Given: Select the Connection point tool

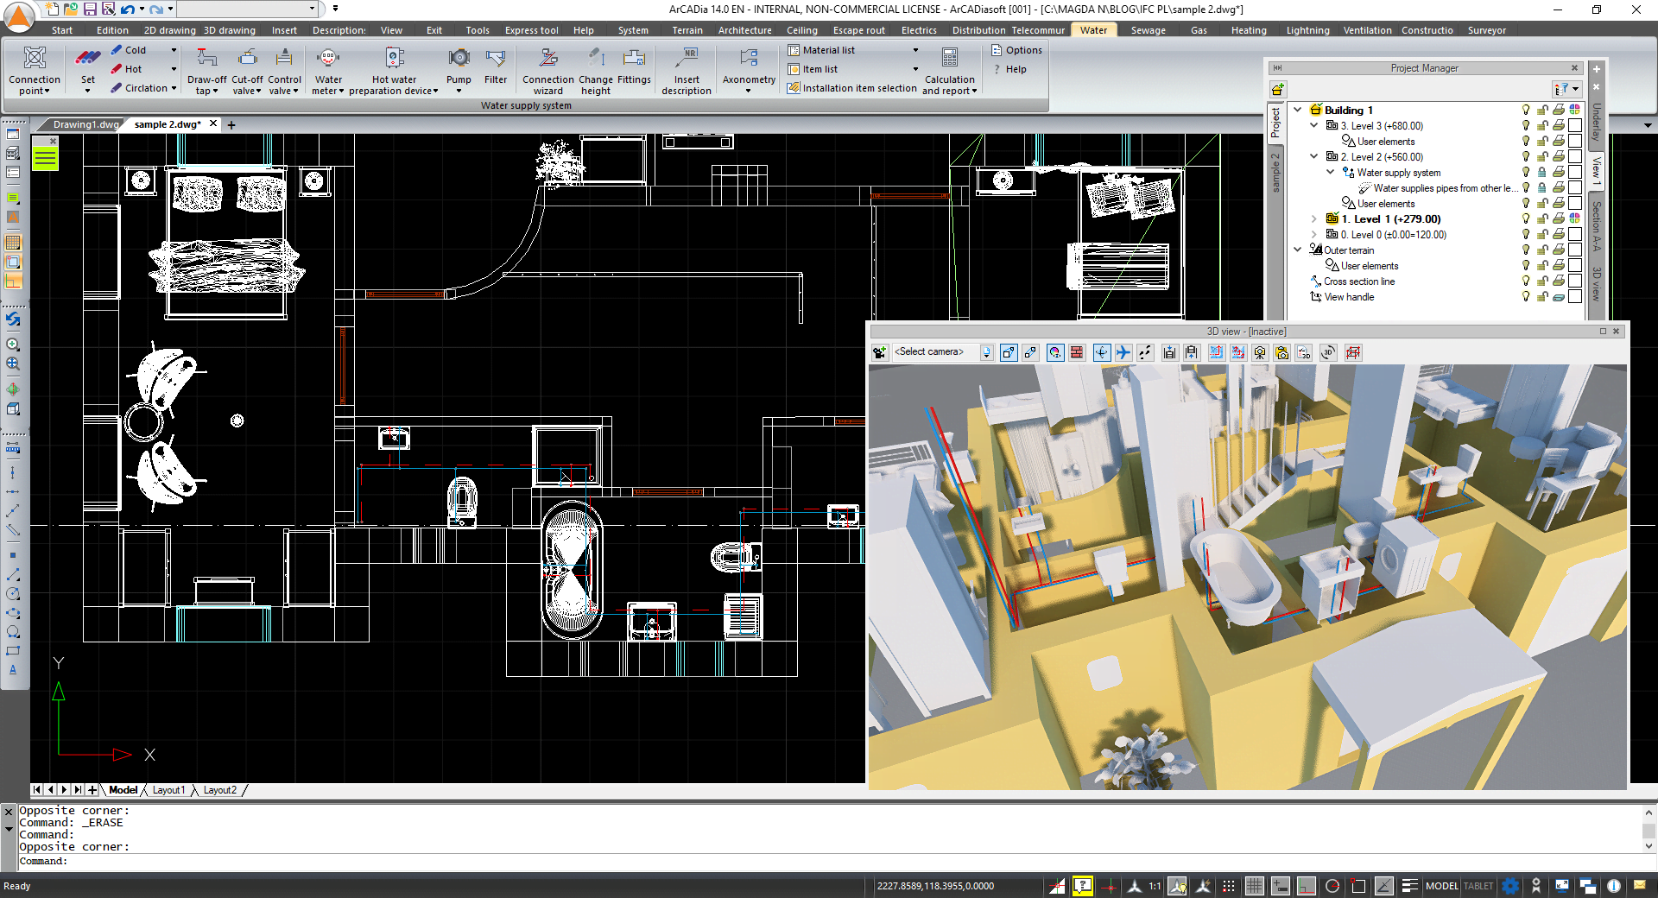Looking at the screenshot, I should [35, 70].
